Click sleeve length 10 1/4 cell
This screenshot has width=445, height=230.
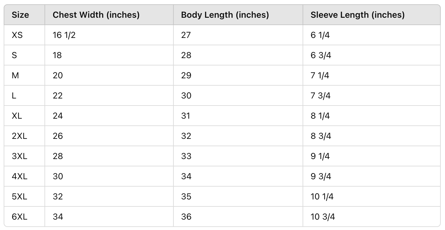click(322, 197)
